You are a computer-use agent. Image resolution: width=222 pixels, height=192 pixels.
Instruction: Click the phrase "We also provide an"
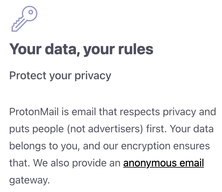coord(77,163)
